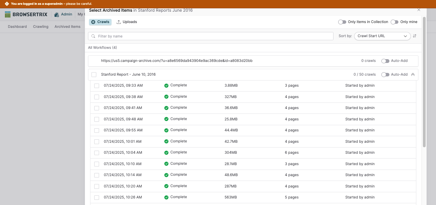
Task: Click the 07/24/2025, 10:14 AM date
Action: coord(123,175)
